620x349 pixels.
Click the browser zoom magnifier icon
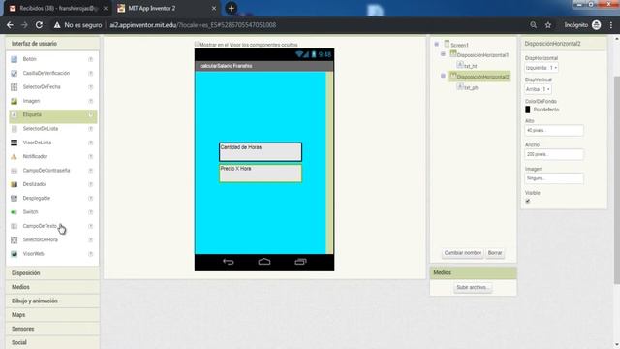click(534, 25)
